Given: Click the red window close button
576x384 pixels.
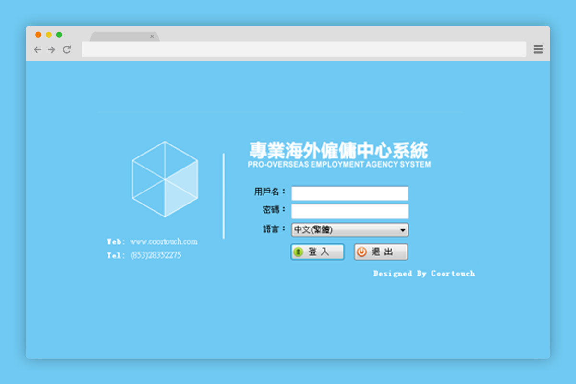Looking at the screenshot, I should pyautogui.click(x=38, y=35).
